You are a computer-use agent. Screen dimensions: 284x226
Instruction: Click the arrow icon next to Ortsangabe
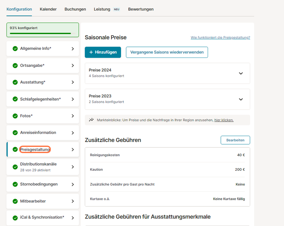pos(73,66)
